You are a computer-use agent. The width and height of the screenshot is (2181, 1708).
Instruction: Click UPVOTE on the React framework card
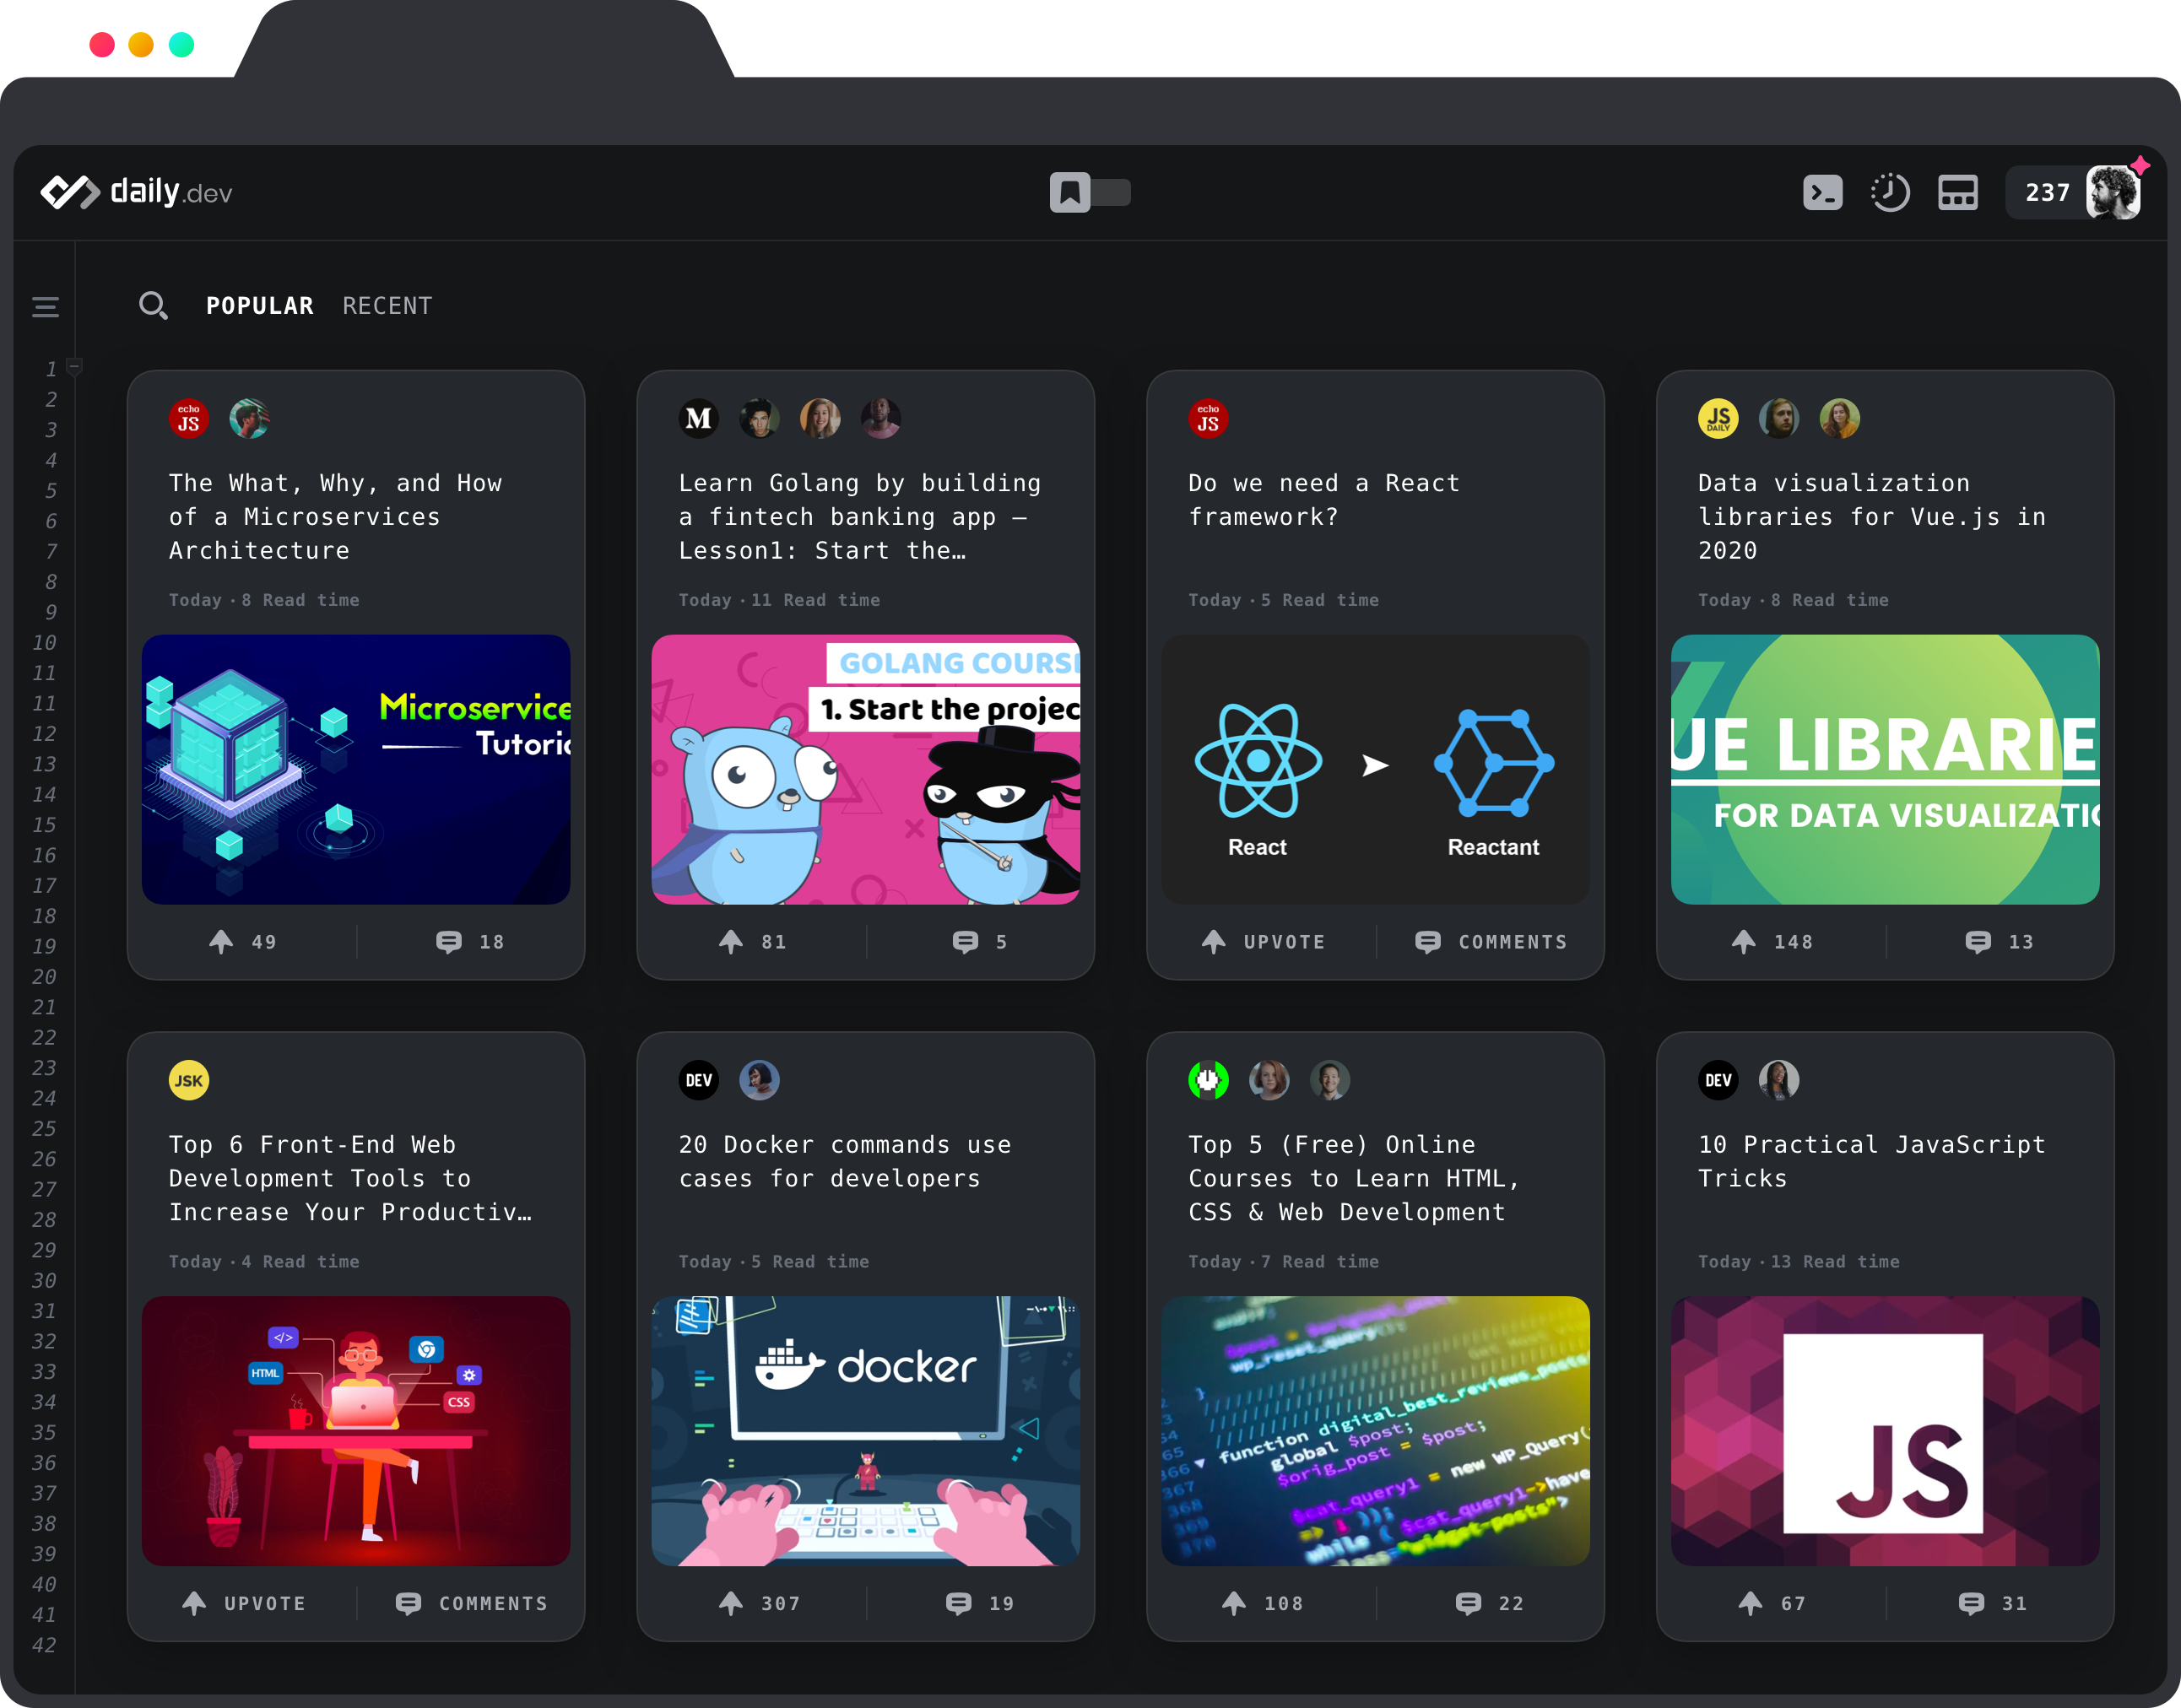(1263, 942)
